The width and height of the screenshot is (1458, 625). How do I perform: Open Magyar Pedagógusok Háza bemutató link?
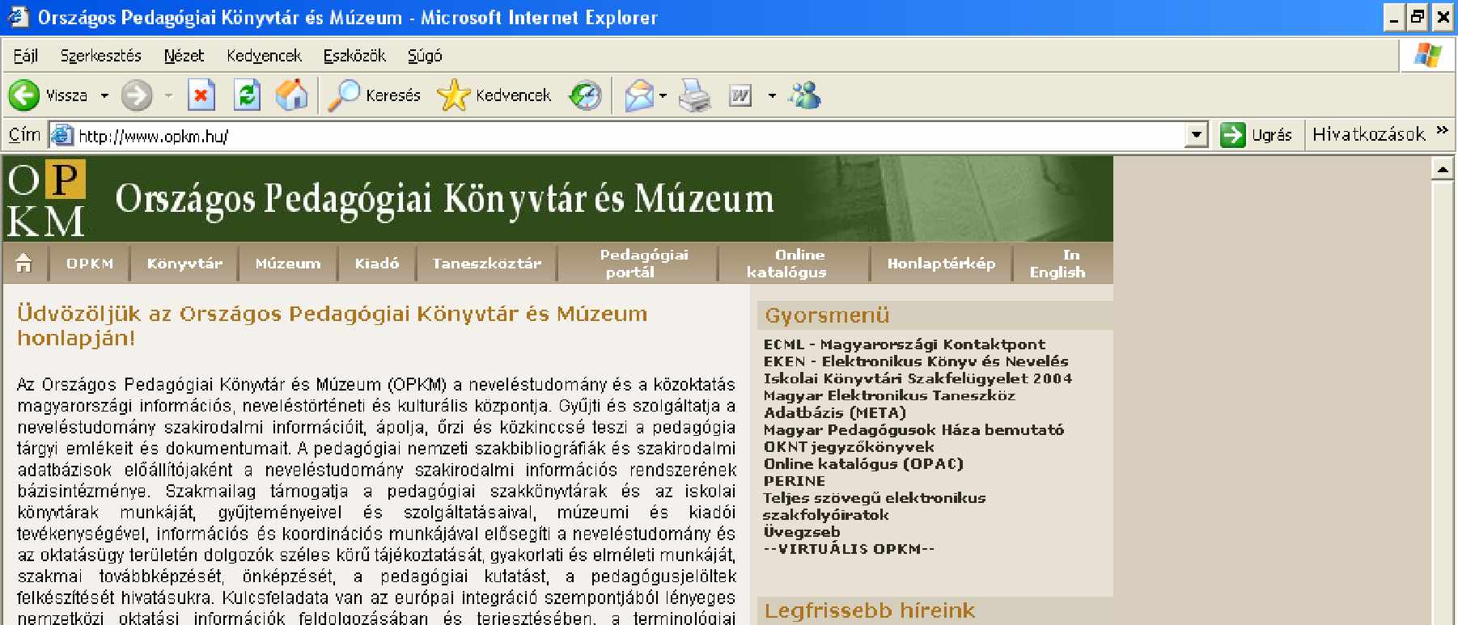[914, 429]
